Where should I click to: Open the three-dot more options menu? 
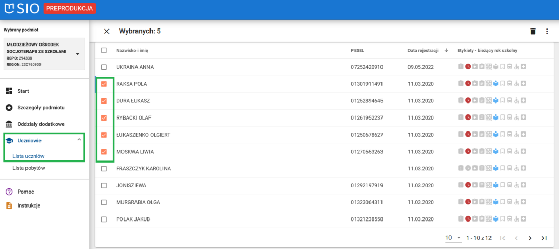(547, 32)
